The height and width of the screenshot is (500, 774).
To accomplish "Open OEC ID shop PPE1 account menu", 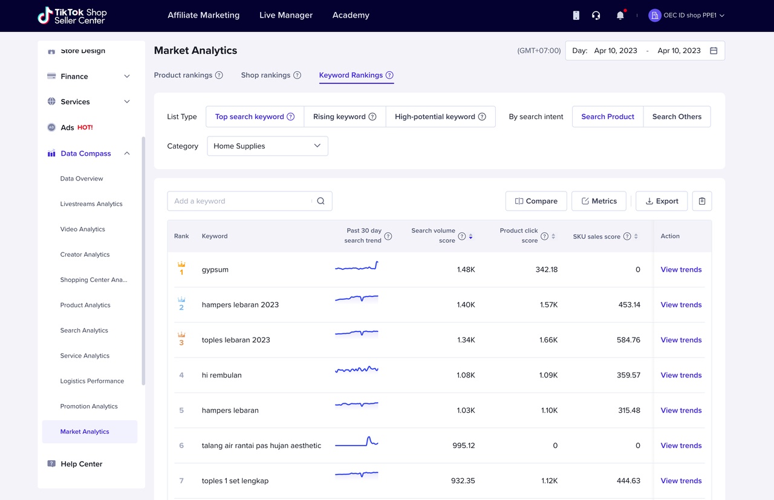I will pos(686,15).
